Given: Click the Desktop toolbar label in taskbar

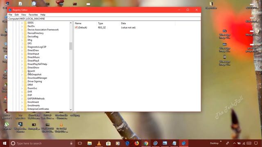Looking at the screenshot, I should [x=214, y=143].
